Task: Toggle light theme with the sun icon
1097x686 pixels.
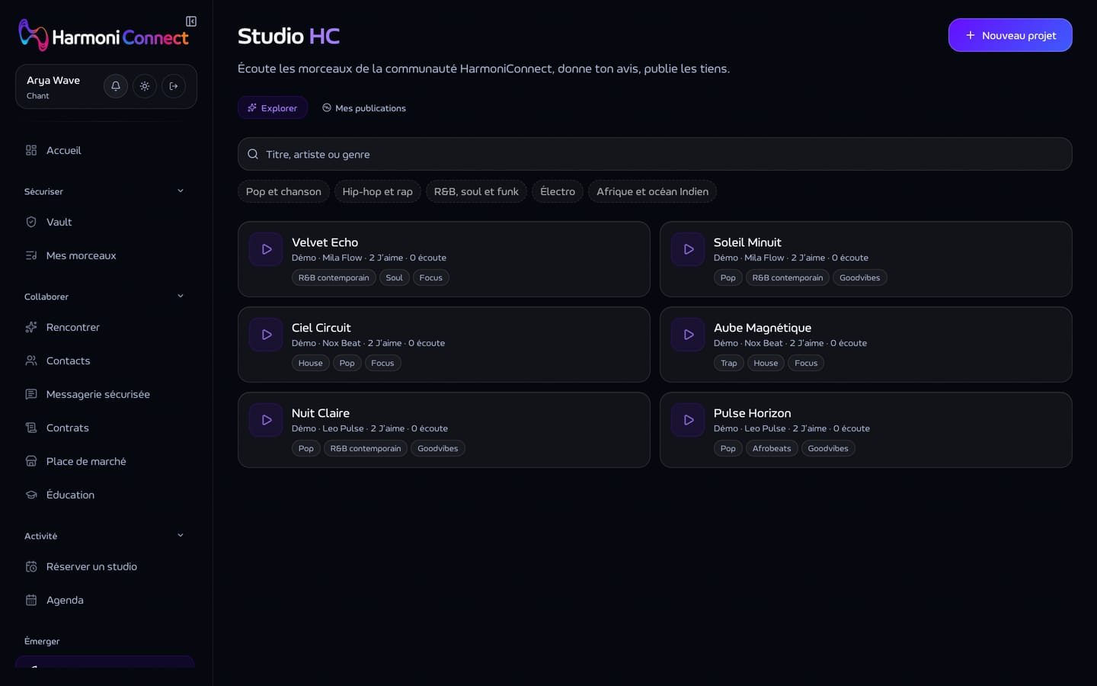Action: (145, 86)
